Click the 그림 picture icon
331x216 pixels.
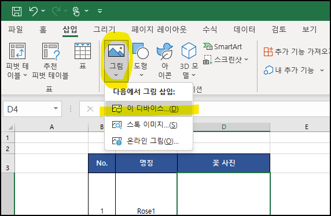tap(116, 51)
